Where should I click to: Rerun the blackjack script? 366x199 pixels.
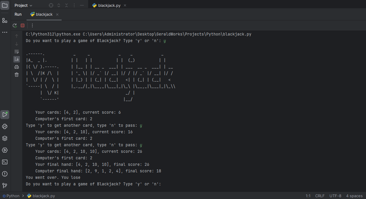15,25
